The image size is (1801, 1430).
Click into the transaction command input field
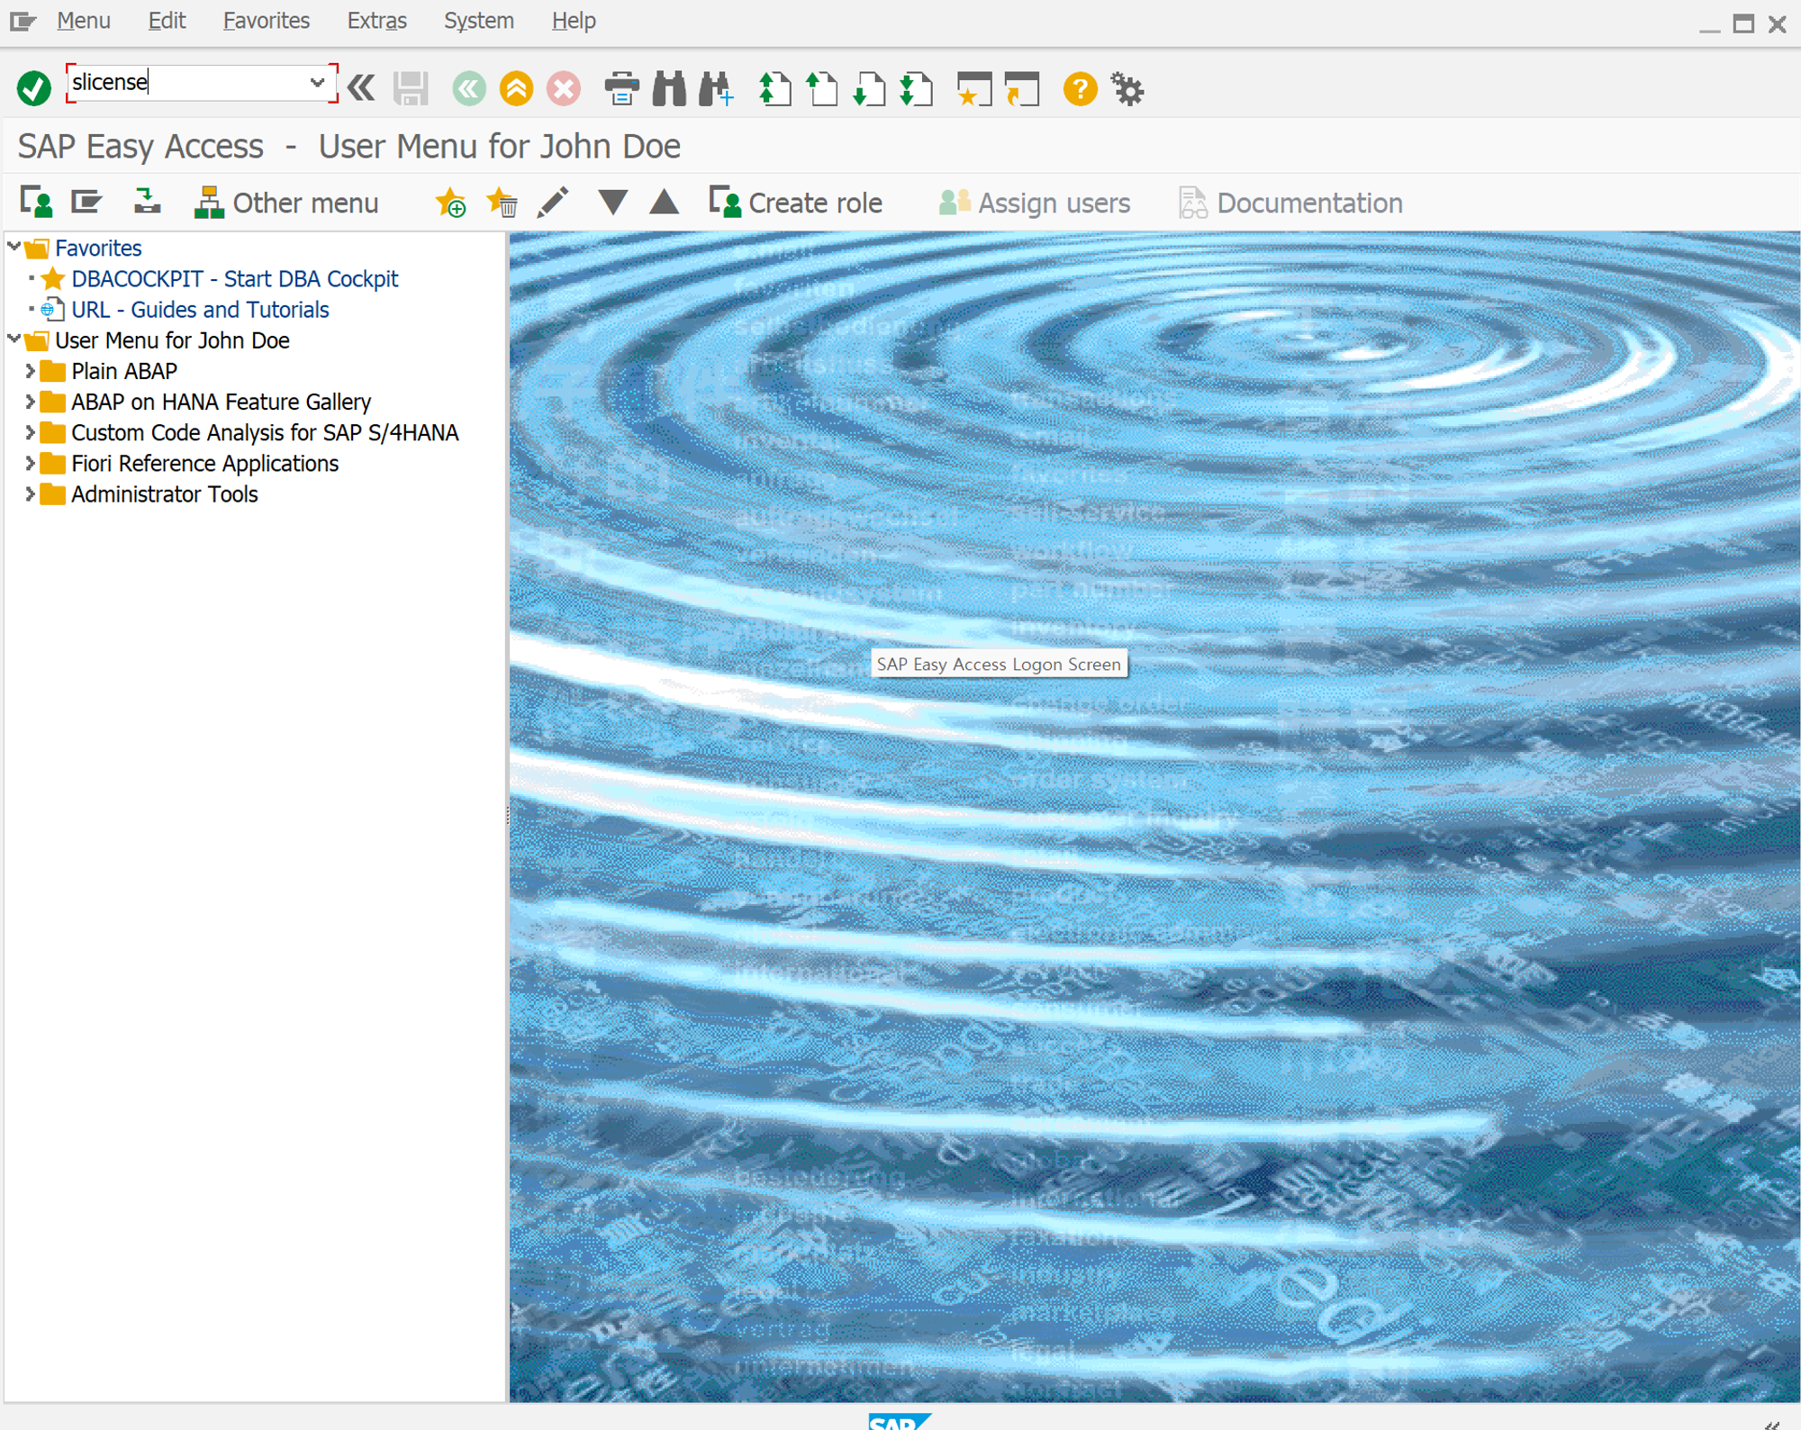pyautogui.click(x=189, y=83)
